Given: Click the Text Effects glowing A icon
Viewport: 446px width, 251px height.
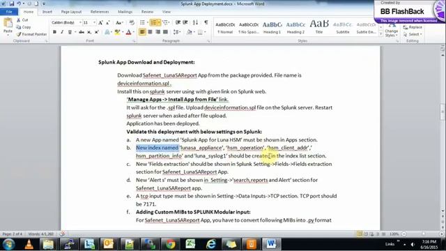Looking at the screenshot, I should (x=107, y=32).
